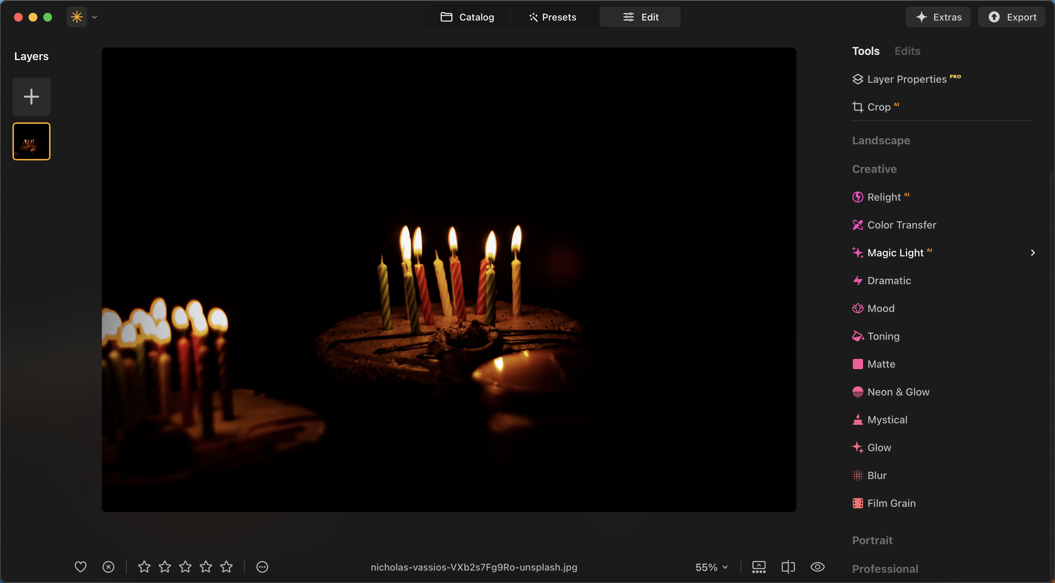1055x583 pixels.
Task: Open the Relight AI tool
Action: tap(884, 197)
